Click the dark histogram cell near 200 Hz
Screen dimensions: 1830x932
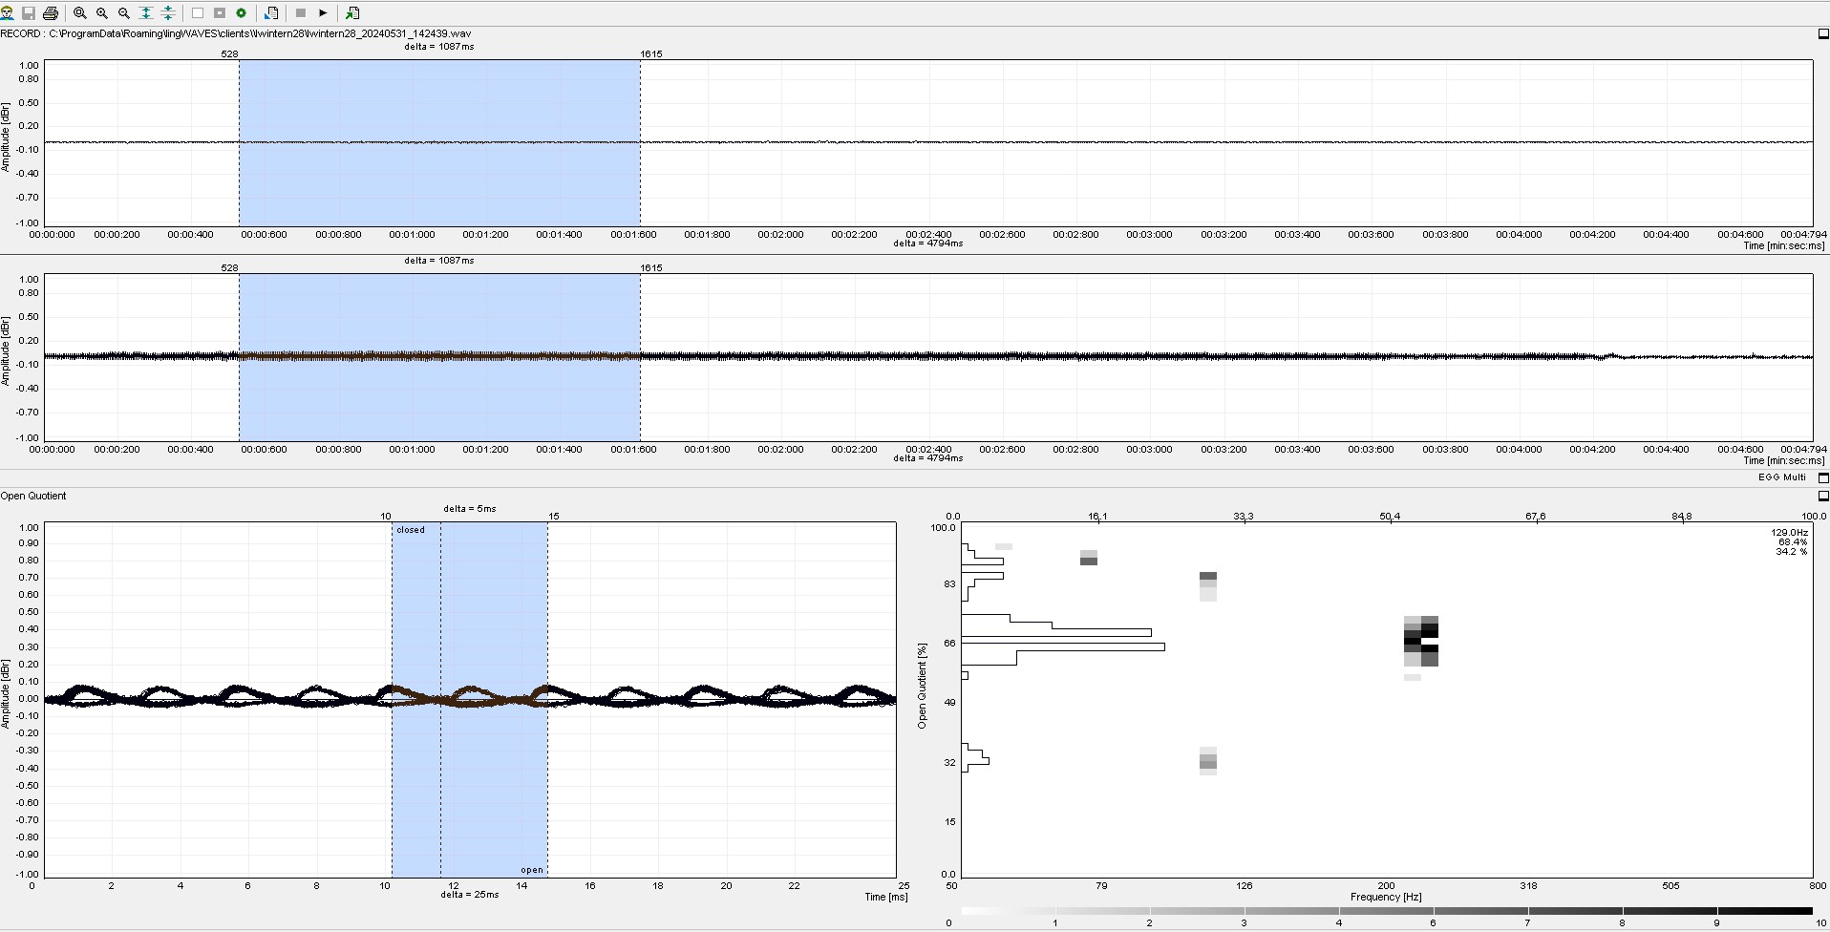pos(1421,642)
